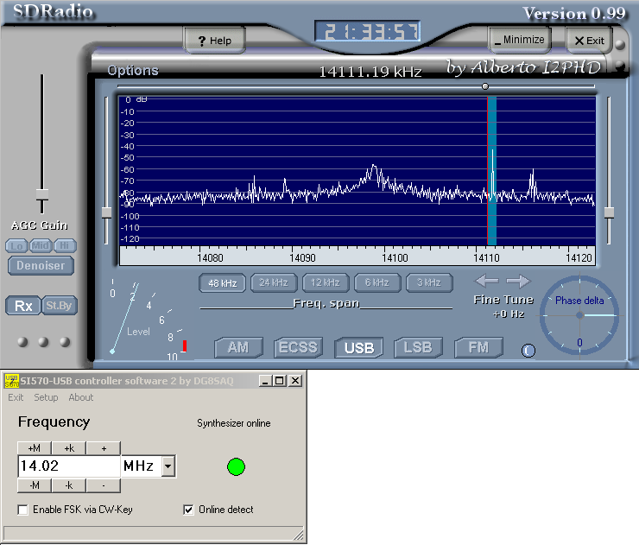Switch to St.By standby mode
Viewport: 639px width, 545px height.
click(x=59, y=306)
